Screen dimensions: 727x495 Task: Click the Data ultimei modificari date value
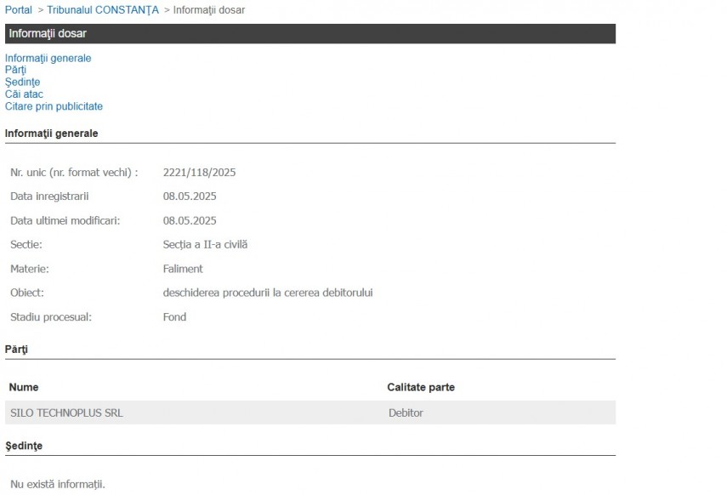pyautogui.click(x=190, y=220)
